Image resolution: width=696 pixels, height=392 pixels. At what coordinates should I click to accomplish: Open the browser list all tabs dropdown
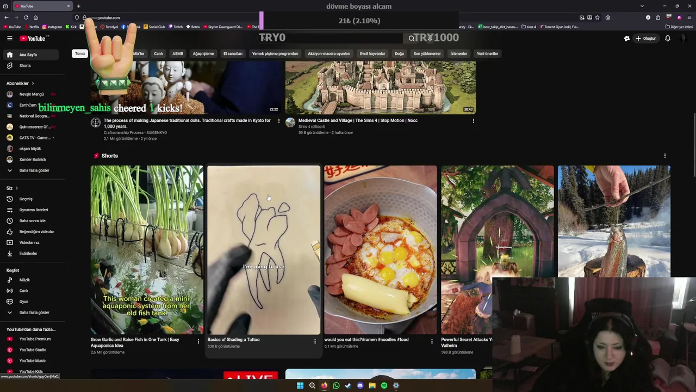coord(642,6)
